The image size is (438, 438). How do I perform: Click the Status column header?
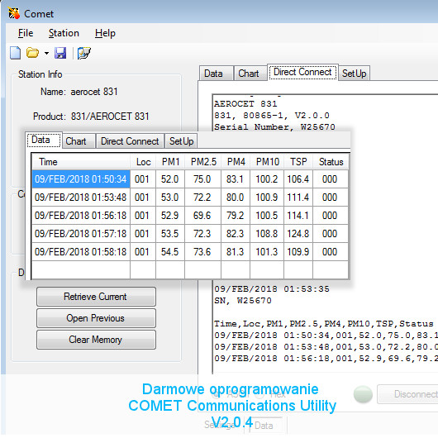click(331, 162)
